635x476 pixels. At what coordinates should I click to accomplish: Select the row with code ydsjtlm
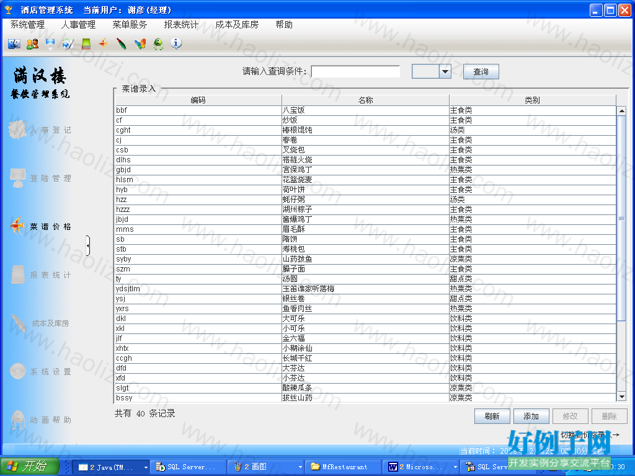[366, 289]
